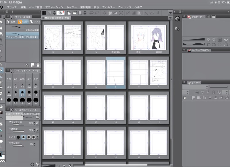Select the やわらか鉛筆 sub tool

pyautogui.click(x=22, y=28)
